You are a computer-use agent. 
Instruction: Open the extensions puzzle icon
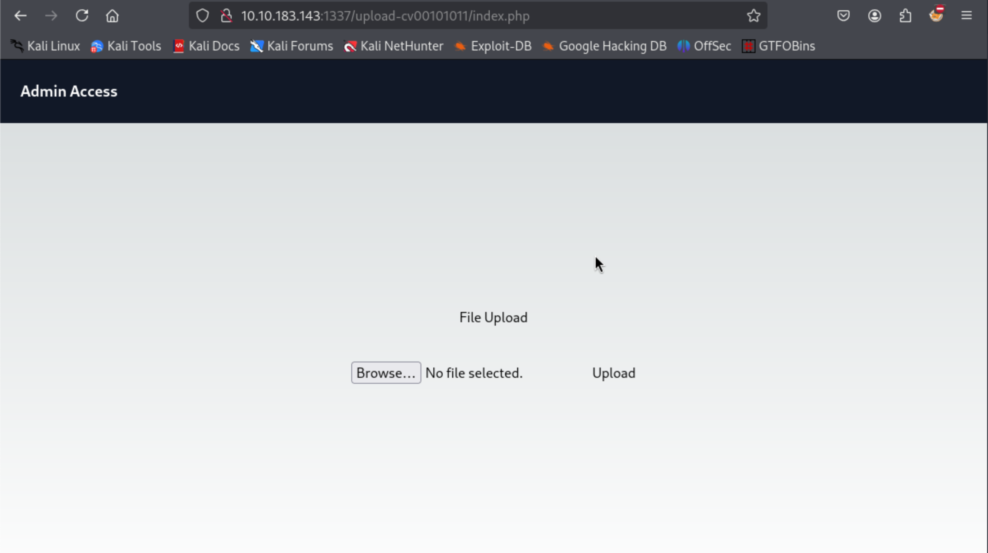coord(905,16)
